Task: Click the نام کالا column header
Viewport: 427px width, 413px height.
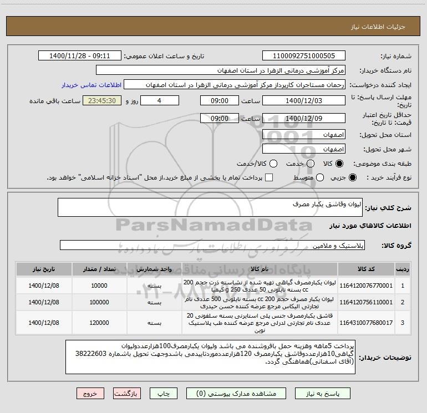Action: pyautogui.click(x=260, y=269)
